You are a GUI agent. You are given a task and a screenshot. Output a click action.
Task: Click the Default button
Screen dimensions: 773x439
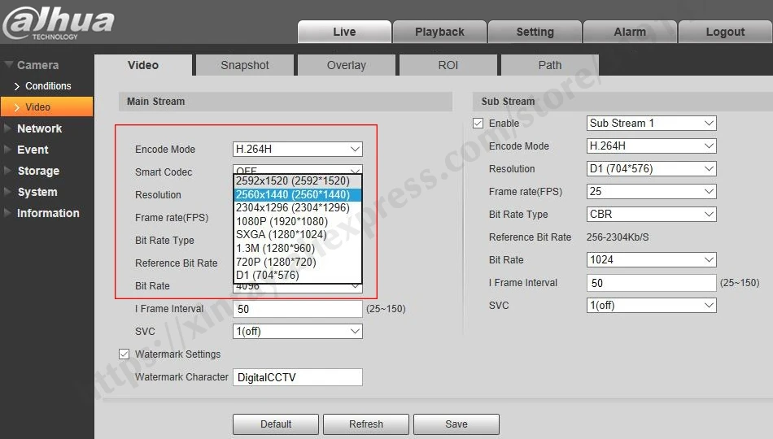coord(276,424)
